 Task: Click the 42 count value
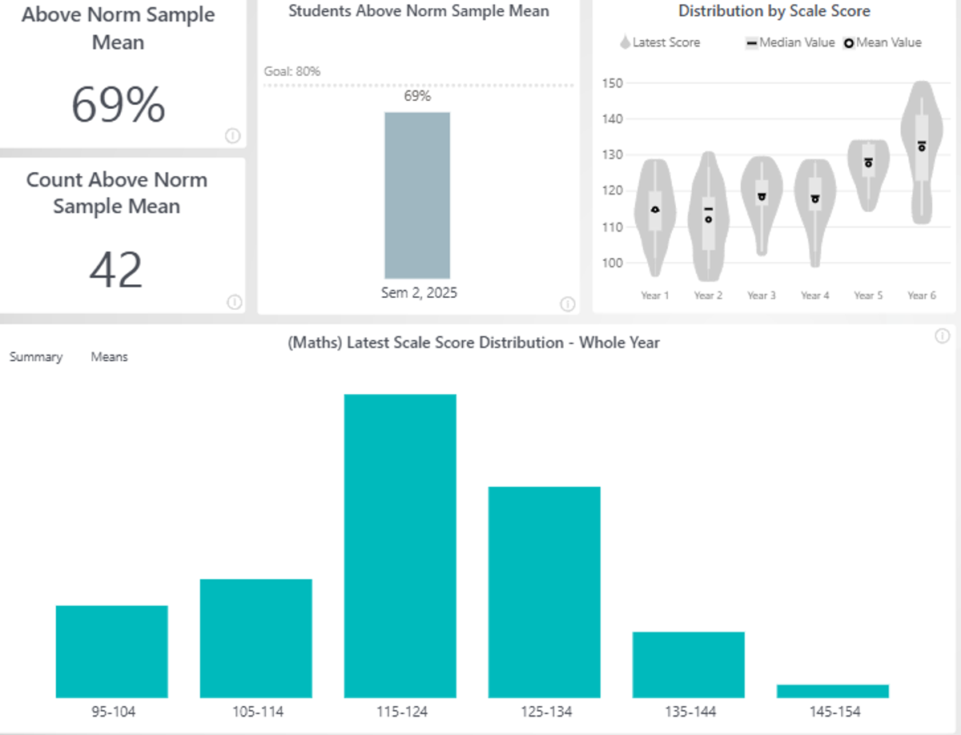click(x=116, y=271)
